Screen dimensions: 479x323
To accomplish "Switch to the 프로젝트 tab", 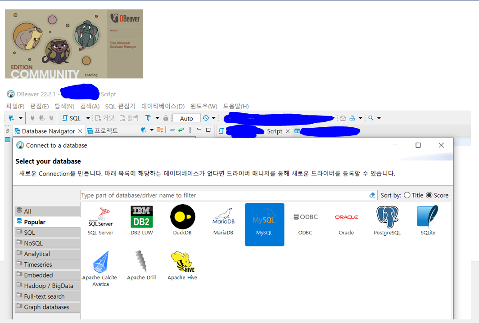I will [103, 131].
